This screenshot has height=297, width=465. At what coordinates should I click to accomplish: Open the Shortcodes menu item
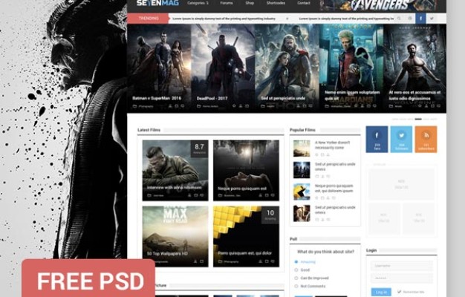pyautogui.click(x=276, y=3)
